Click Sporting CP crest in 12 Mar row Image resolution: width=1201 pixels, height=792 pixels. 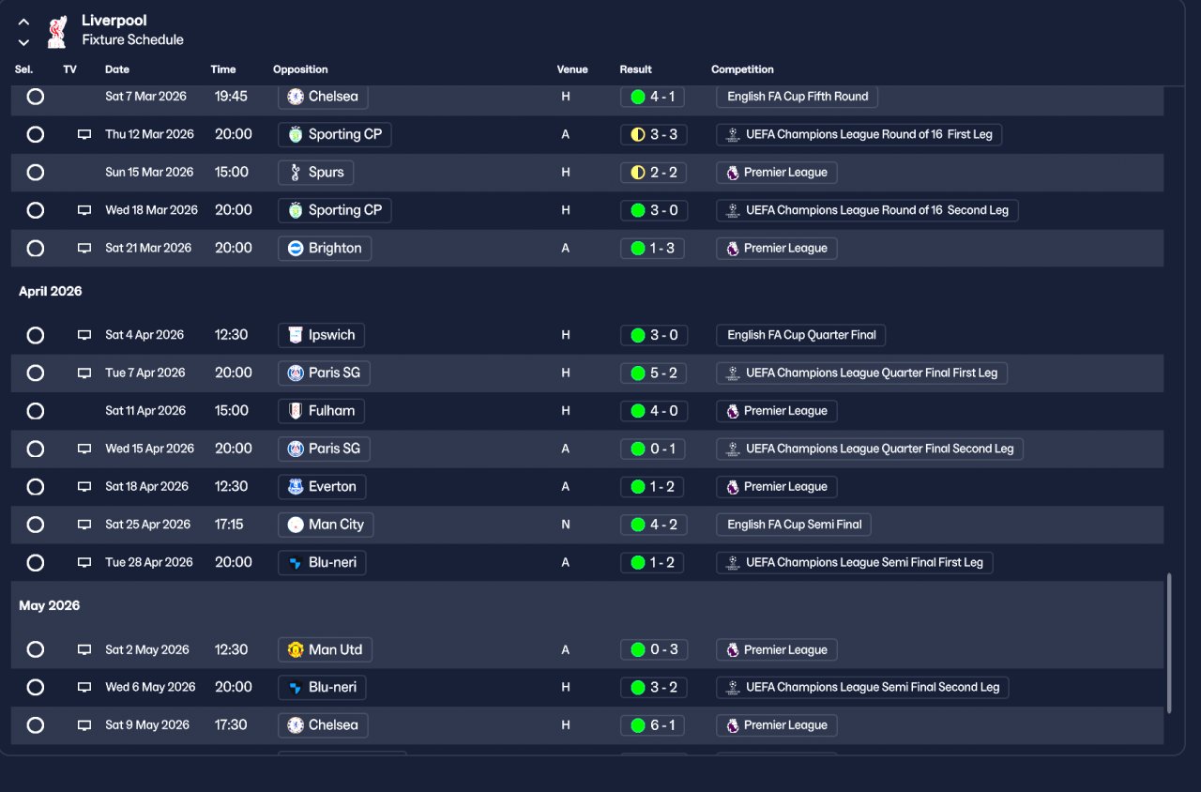(296, 134)
